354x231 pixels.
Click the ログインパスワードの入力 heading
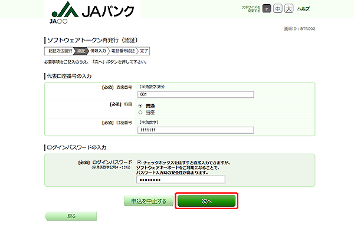[x=76, y=147]
